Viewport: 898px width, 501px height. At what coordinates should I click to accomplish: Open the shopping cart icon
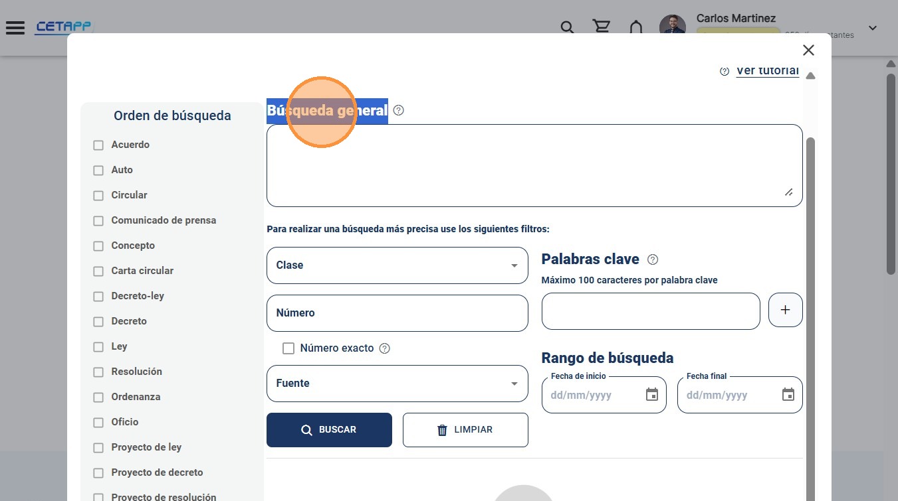[602, 27]
